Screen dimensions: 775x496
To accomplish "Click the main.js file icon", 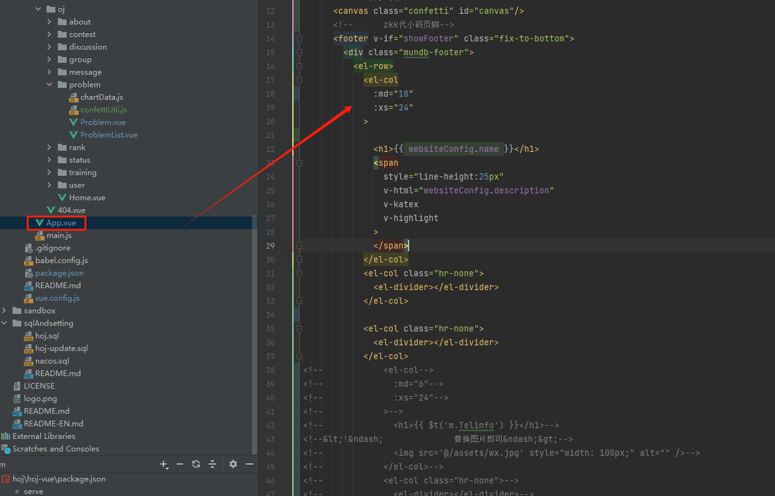I will (40, 235).
